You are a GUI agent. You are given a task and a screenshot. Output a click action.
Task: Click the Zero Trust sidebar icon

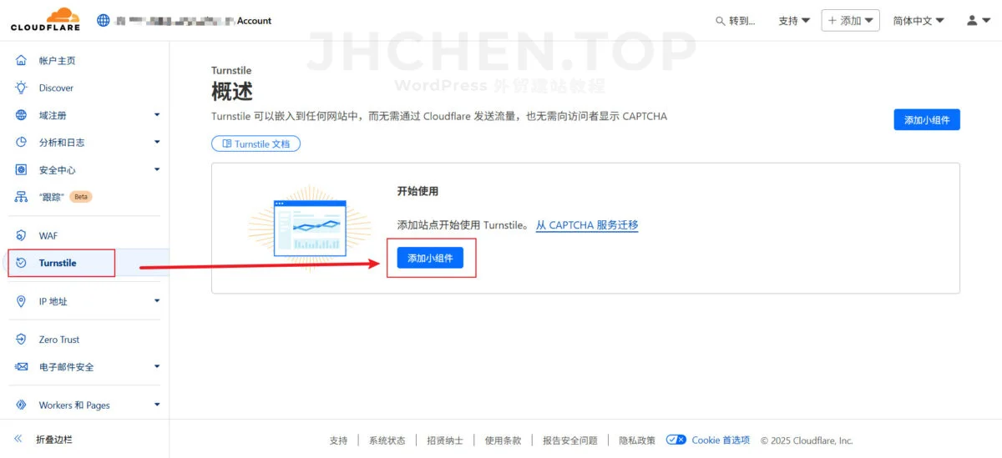coord(22,340)
